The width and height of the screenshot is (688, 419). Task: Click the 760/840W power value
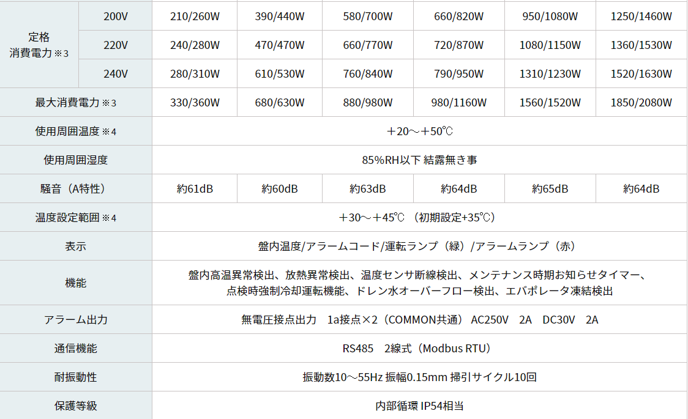point(367,74)
